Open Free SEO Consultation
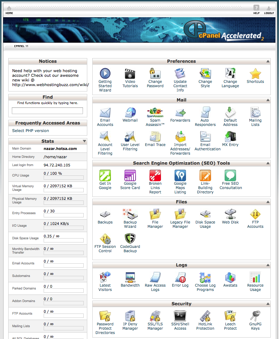This screenshot has height=339, width=279. tap(230, 175)
